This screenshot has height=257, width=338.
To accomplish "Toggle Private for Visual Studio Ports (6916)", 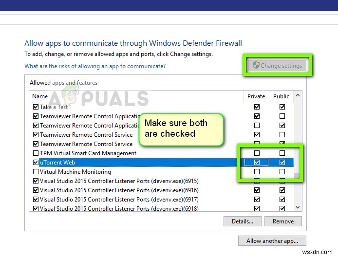I will pos(257,190).
